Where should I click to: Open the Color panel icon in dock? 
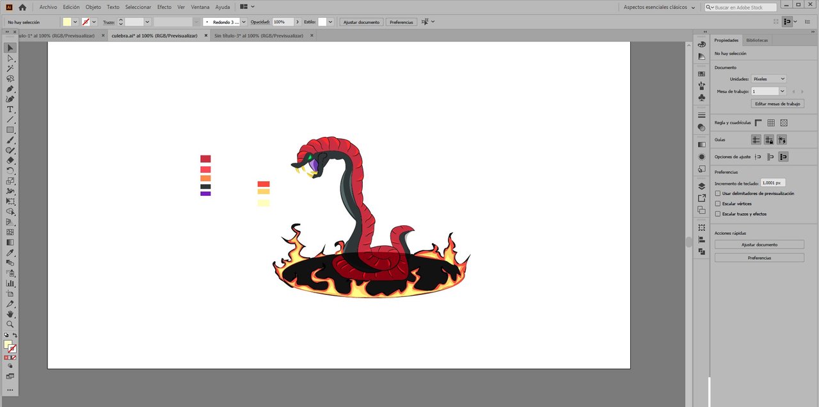702,44
